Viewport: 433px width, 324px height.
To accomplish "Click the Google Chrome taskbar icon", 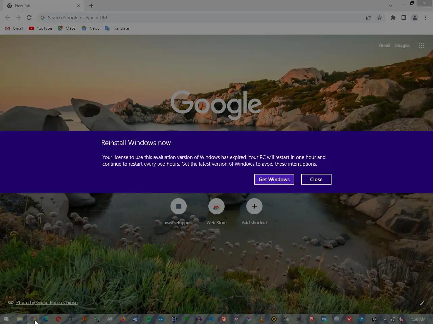I will pos(33,319).
